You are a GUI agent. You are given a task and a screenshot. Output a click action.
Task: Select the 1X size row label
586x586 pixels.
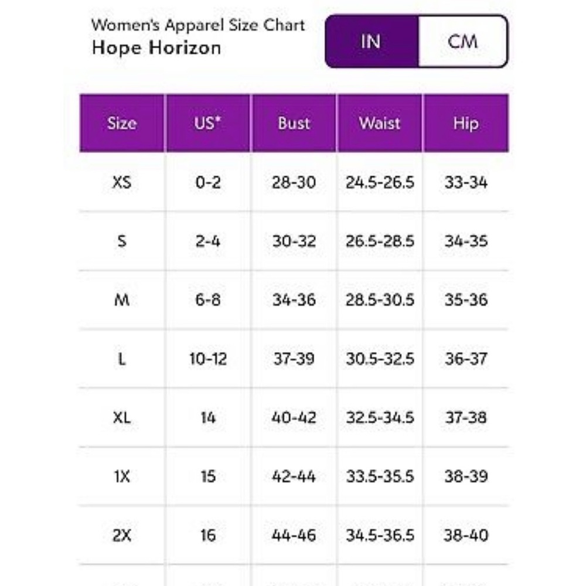coord(122,476)
